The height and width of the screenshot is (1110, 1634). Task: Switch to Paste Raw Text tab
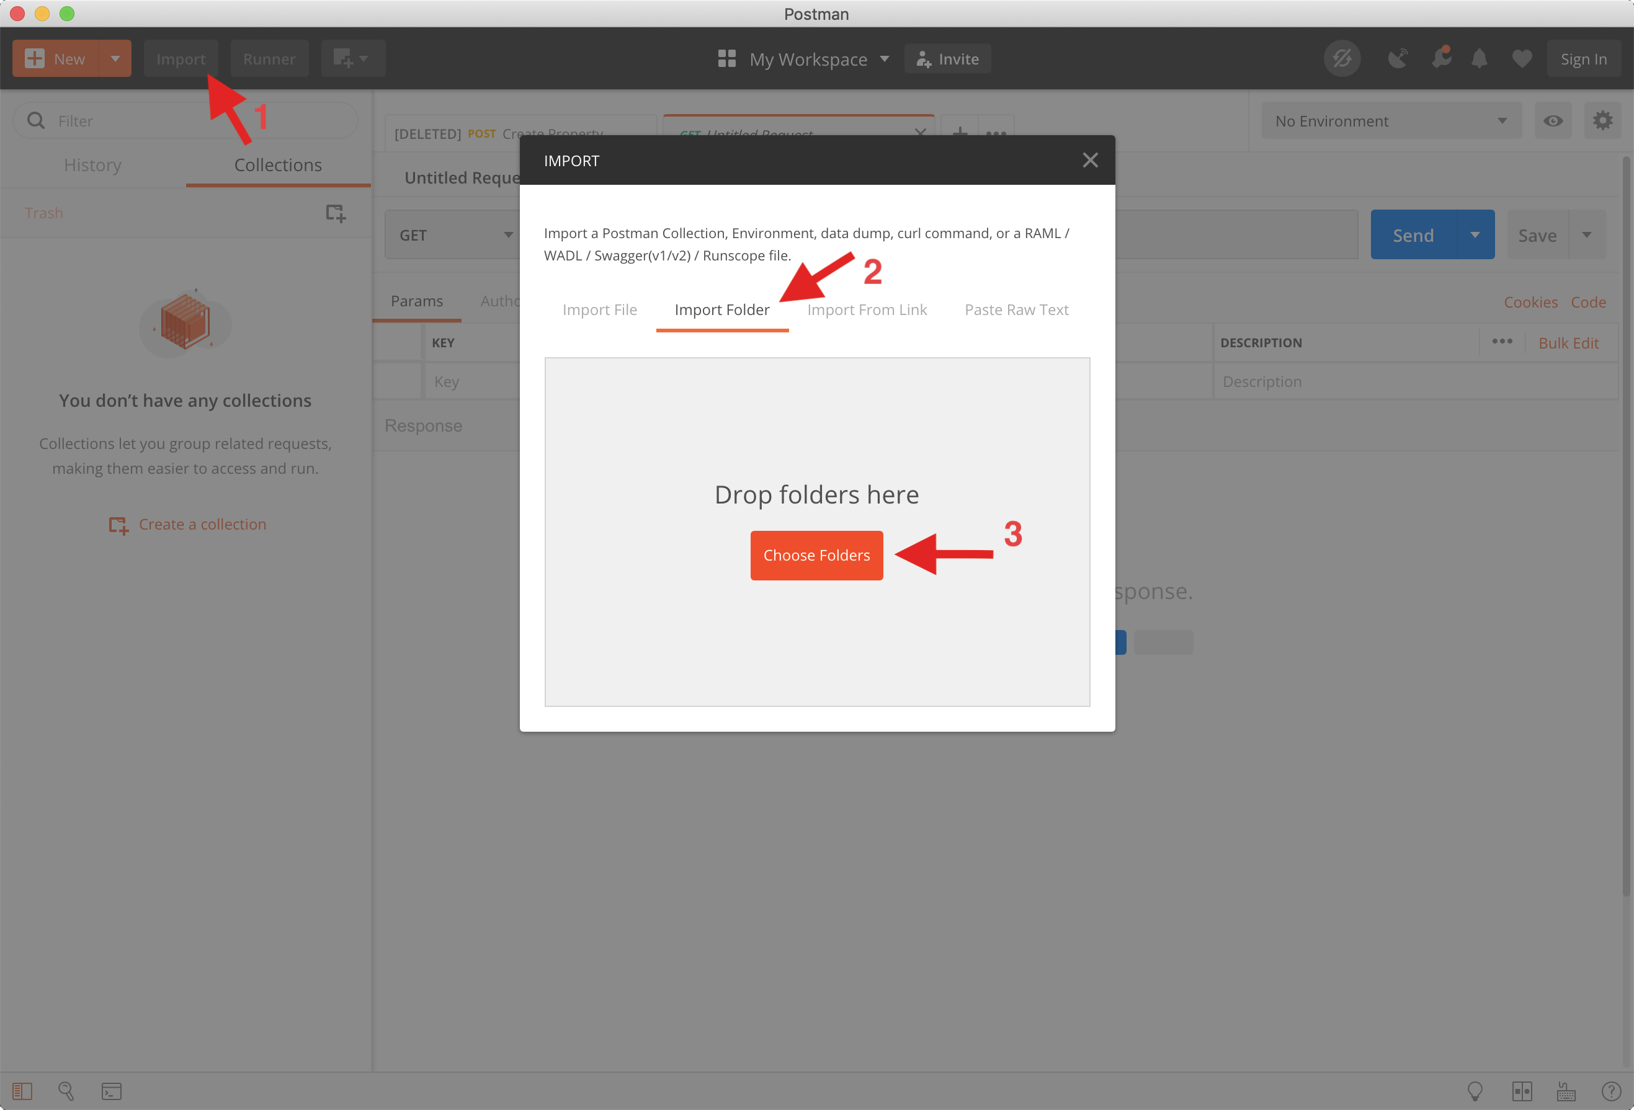(1017, 310)
